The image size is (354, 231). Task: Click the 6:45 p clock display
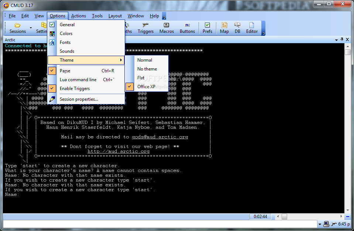pyautogui.click(x=344, y=224)
